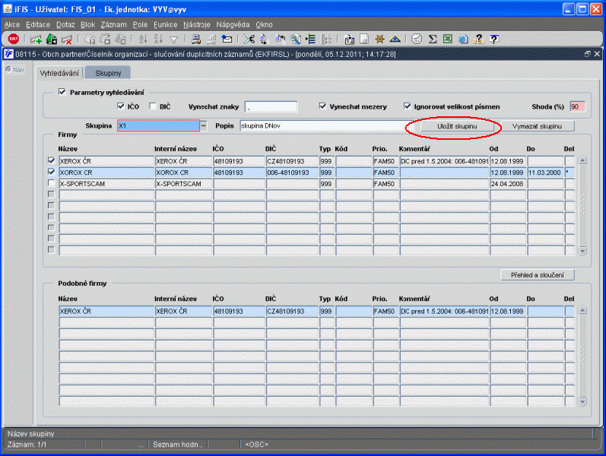Click the triangle pyramid icon
Viewport: 606px width, 456px height.
pos(395,39)
